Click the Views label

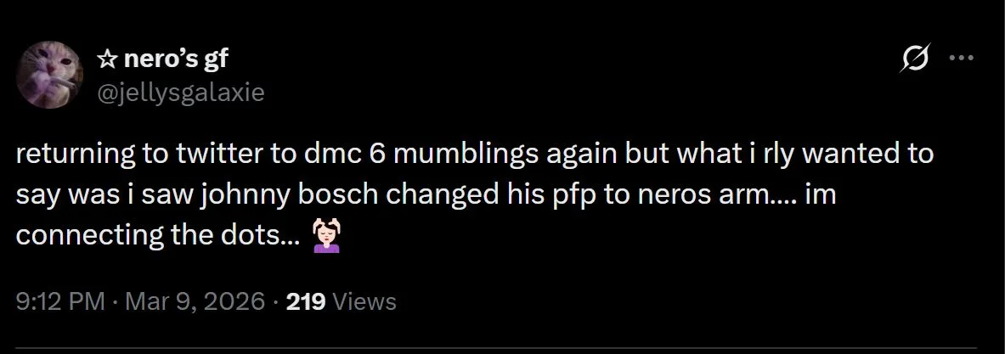(364, 301)
